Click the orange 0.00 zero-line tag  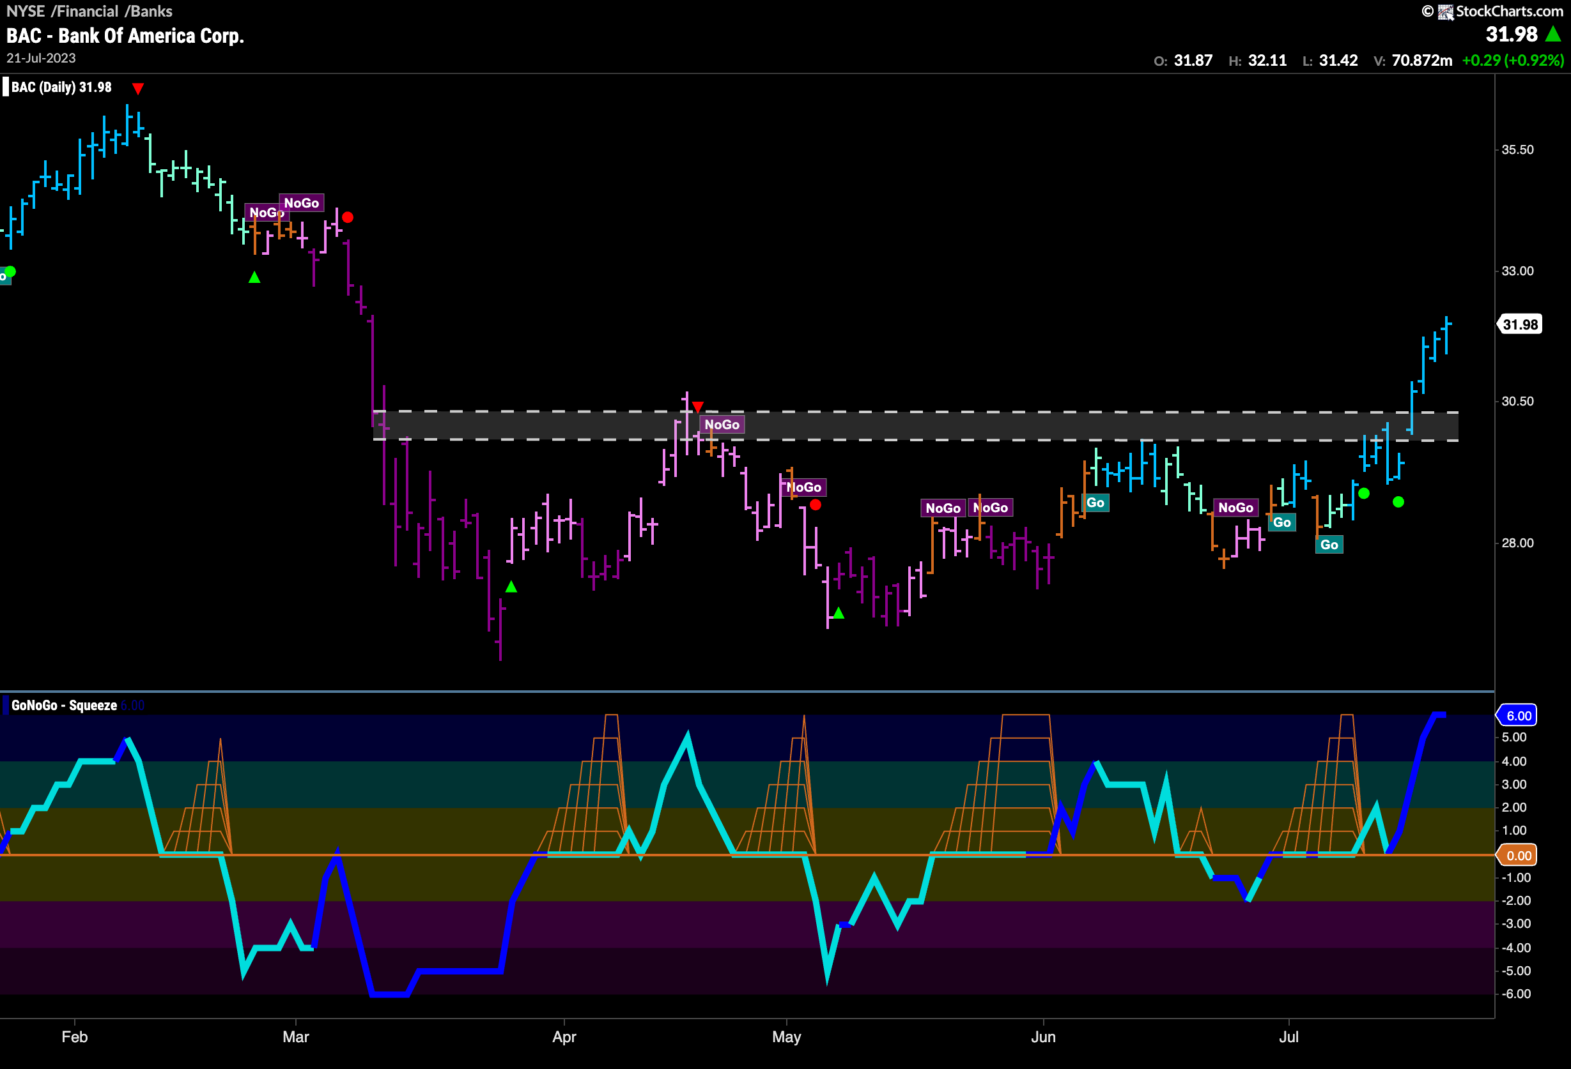1517,856
